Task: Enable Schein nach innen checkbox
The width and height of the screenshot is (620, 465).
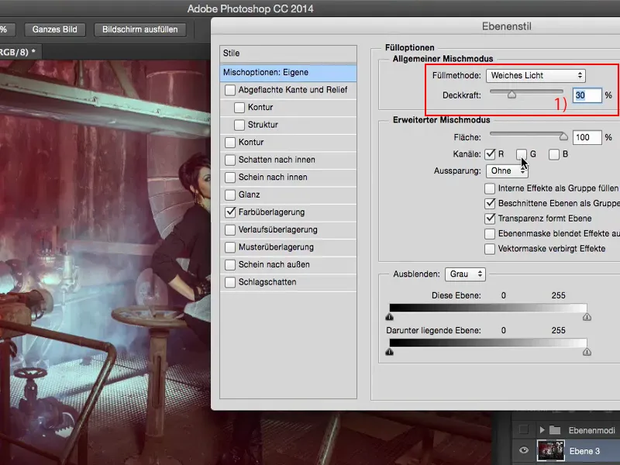Action: pos(229,177)
